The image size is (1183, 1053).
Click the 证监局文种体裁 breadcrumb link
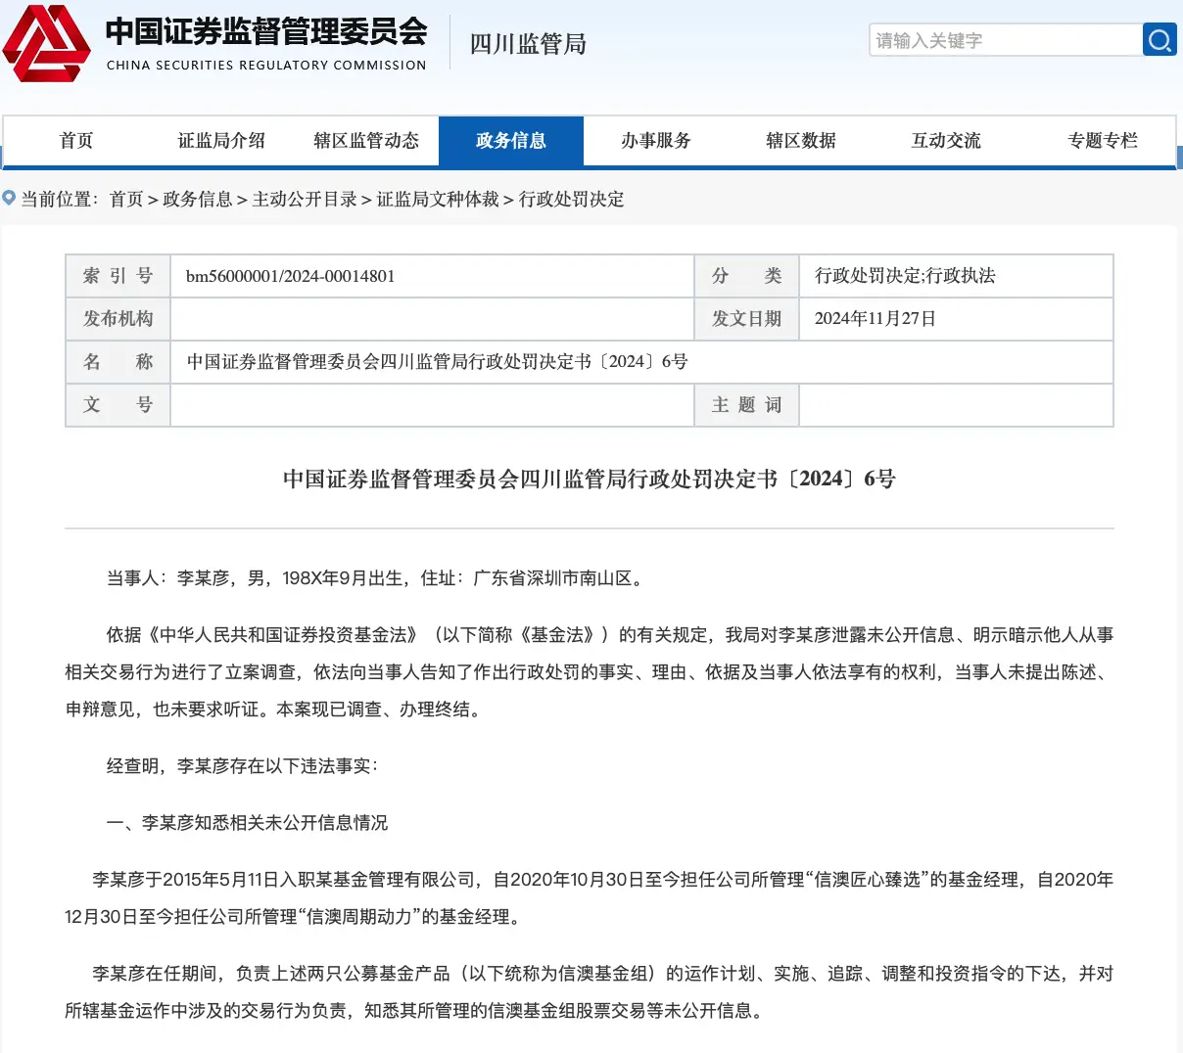pos(438,200)
